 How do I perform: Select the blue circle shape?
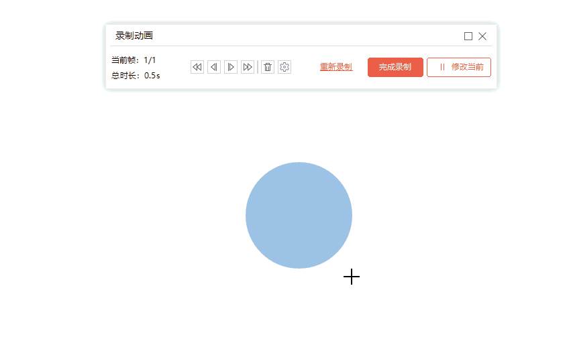[x=299, y=215]
